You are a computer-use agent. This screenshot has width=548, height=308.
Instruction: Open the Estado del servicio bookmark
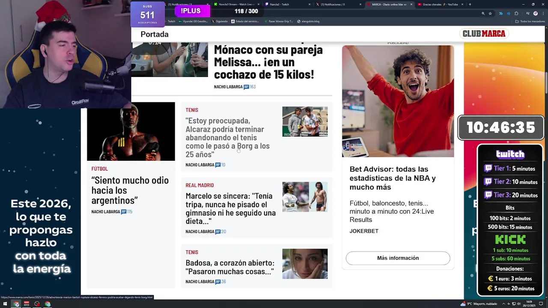click(245, 21)
